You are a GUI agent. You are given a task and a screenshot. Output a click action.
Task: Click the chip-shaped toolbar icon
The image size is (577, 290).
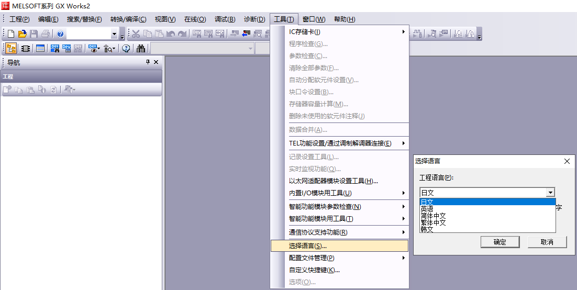tap(25, 49)
